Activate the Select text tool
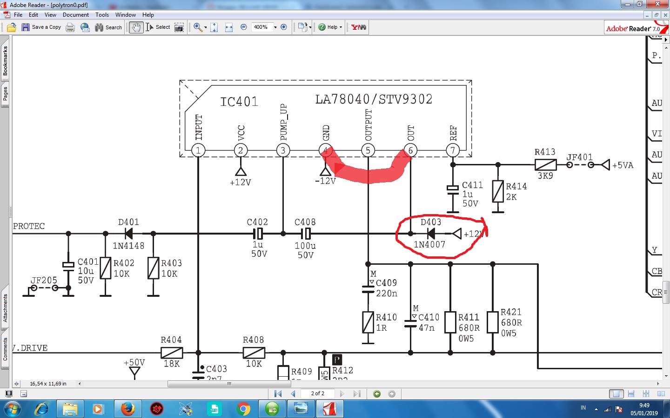The width and height of the screenshot is (670, 418). [x=158, y=27]
